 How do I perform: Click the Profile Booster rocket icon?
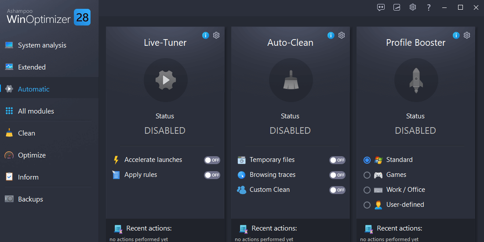point(416,80)
